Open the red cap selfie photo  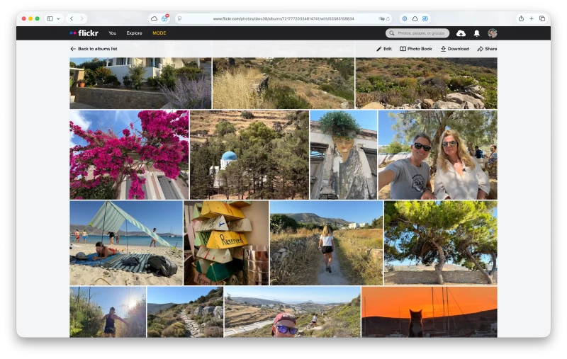pyautogui.click(x=293, y=312)
